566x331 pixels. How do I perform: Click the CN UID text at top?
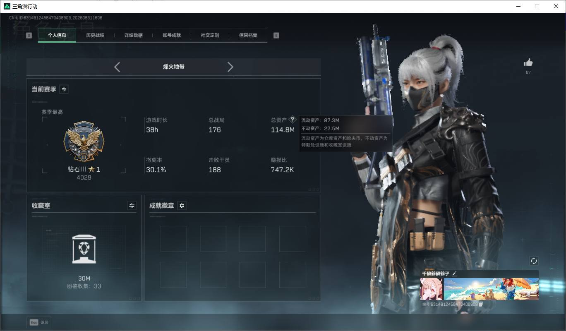point(56,18)
